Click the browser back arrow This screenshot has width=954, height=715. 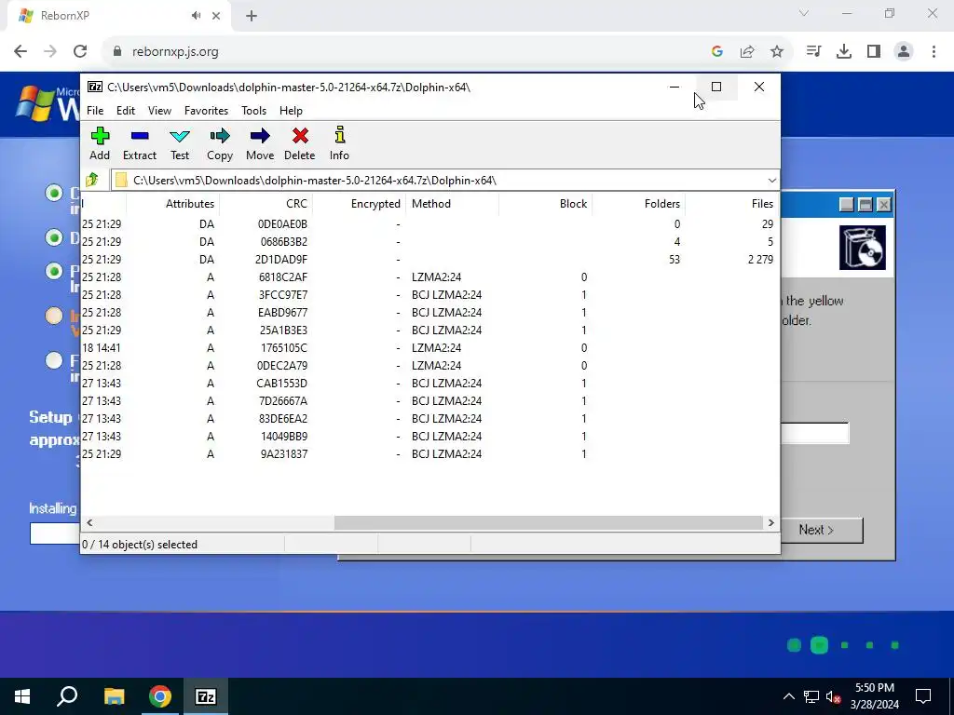coord(20,52)
